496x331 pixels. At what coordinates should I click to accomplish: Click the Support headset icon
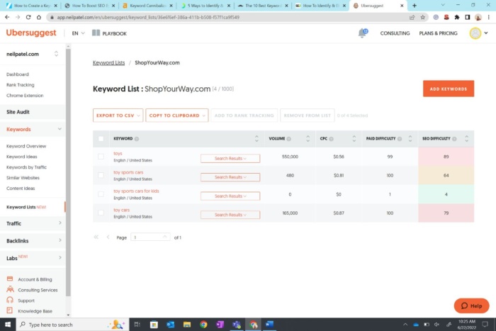pyautogui.click(x=10, y=300)
